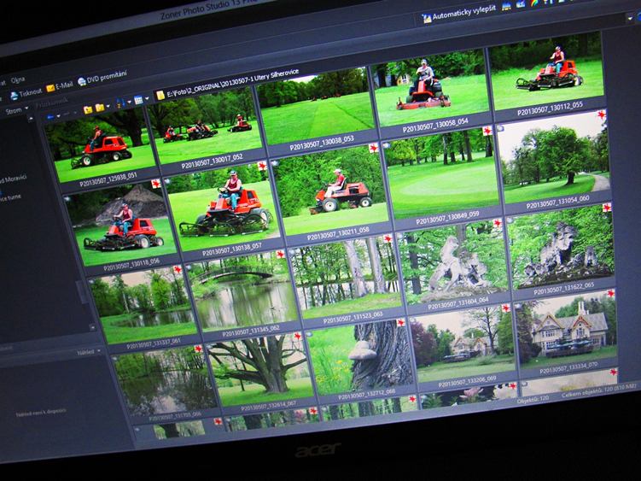Screen dimensions: 641x481
Task: Click the blue back navigation arrow
Action: 50,117
